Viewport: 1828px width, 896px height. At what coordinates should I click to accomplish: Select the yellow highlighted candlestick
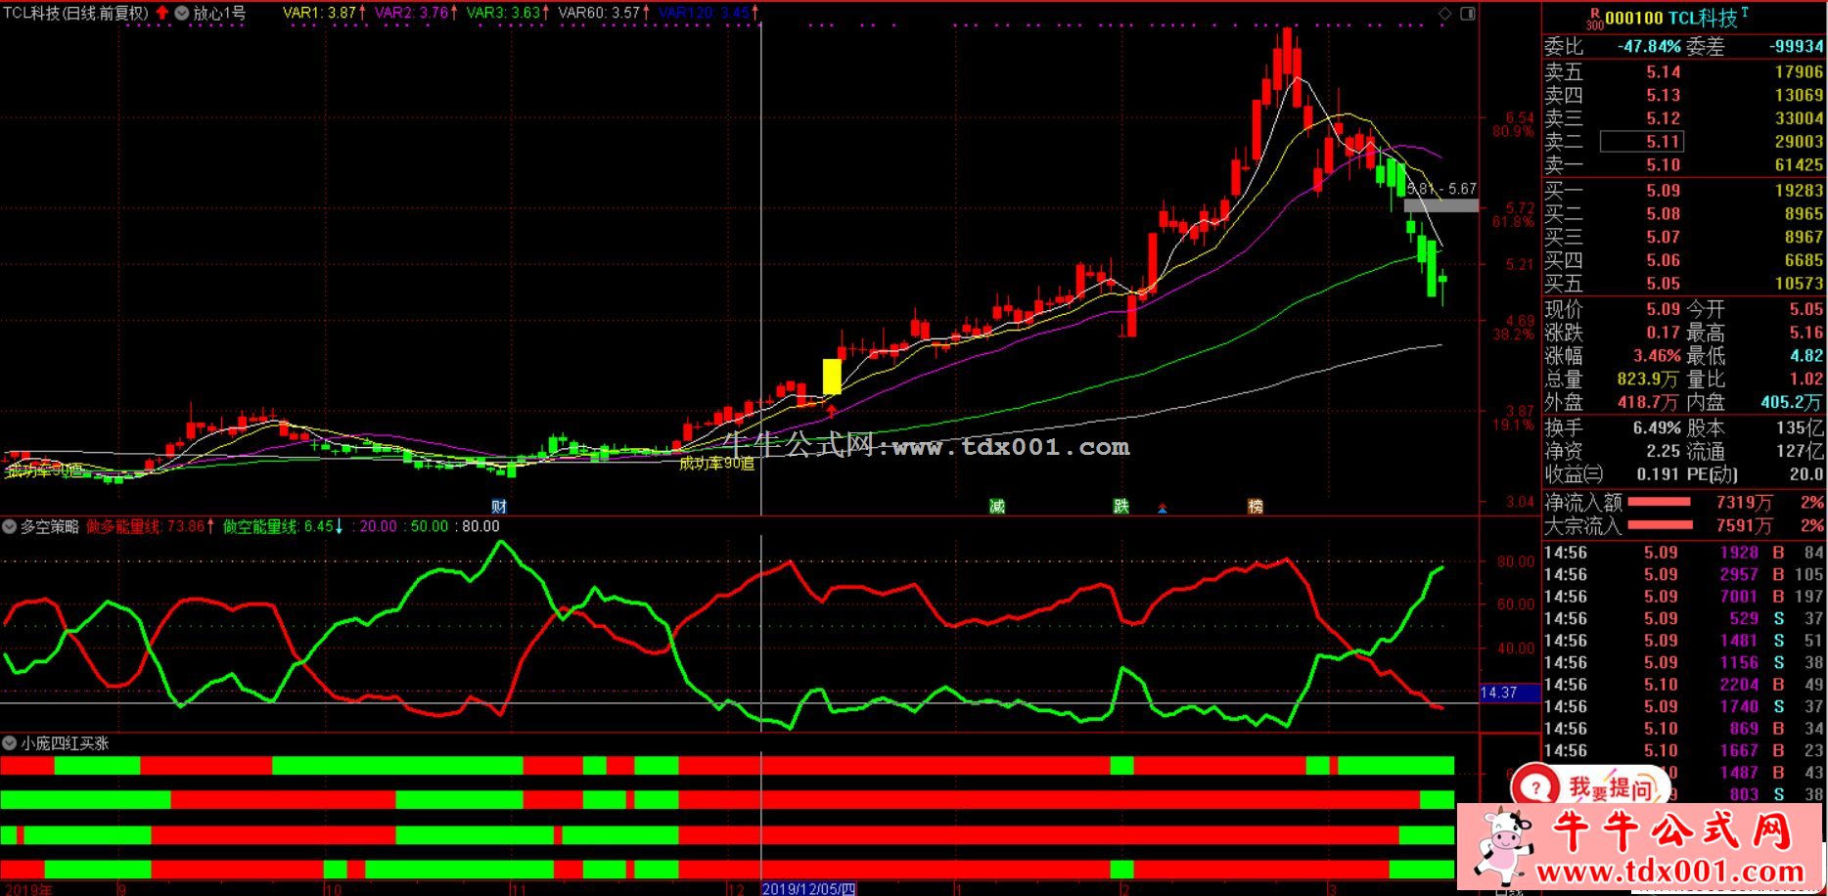click(x=832, y=377)
